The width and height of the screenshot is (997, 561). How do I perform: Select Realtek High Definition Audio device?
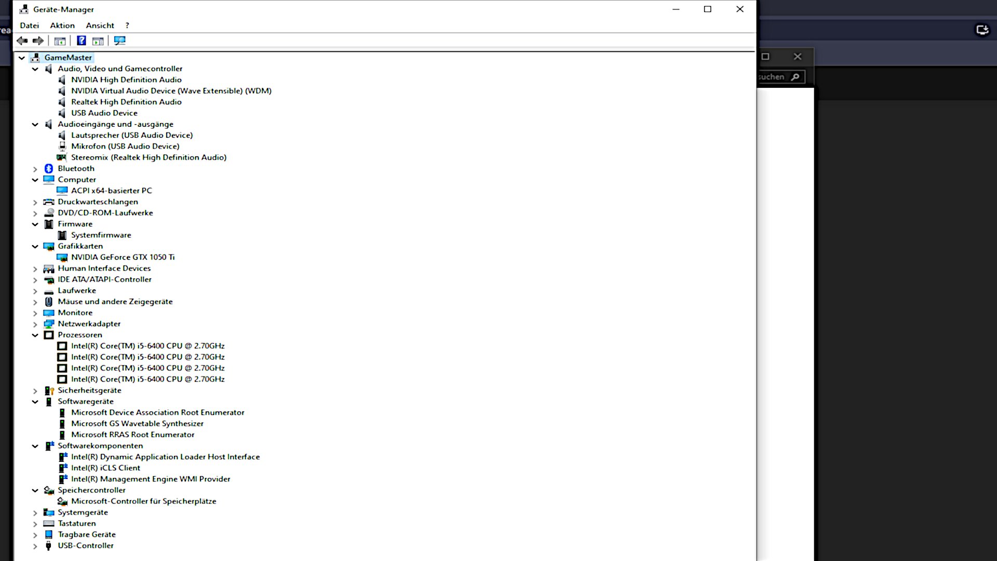click(x=126, y=102)
